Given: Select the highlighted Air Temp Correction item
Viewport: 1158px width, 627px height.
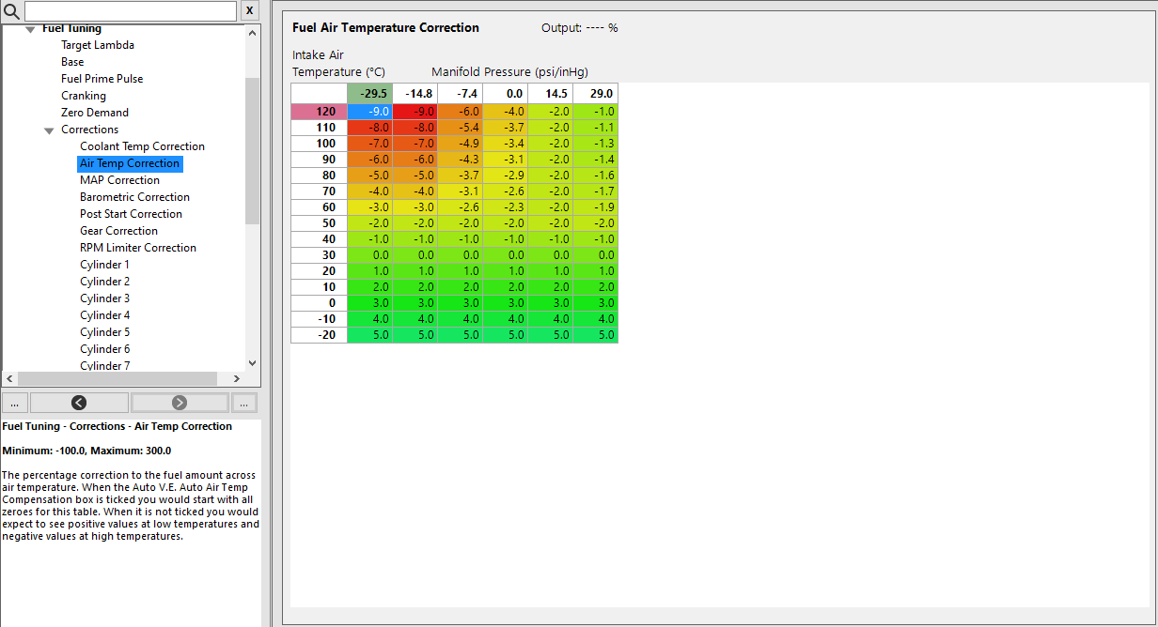Looking at the screenshot, I should 130,163.
